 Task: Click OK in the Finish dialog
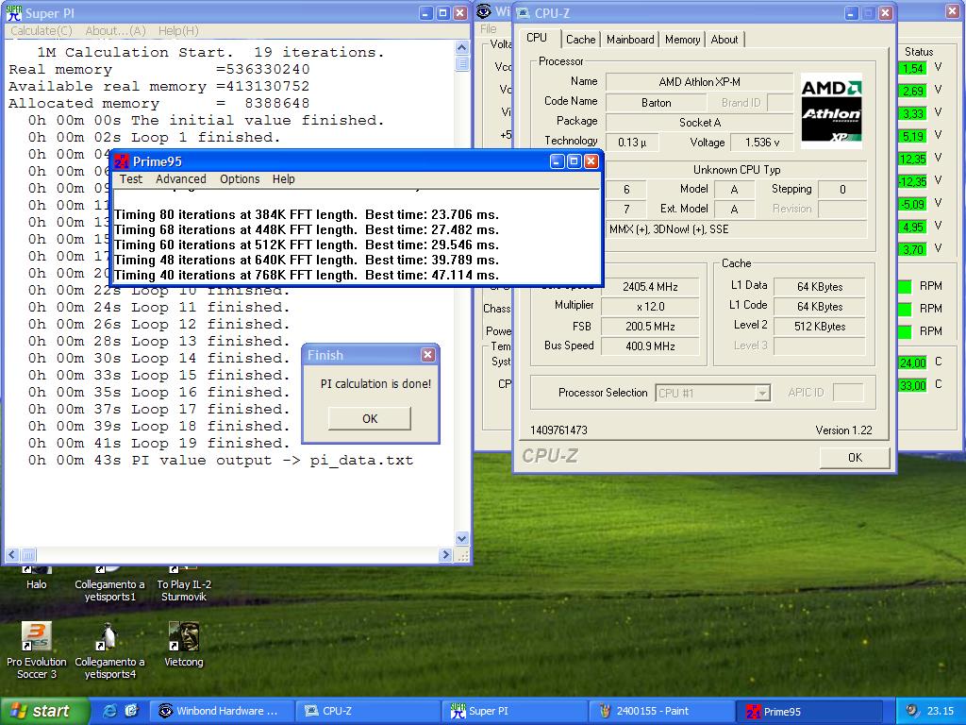(x=370, y=418)
